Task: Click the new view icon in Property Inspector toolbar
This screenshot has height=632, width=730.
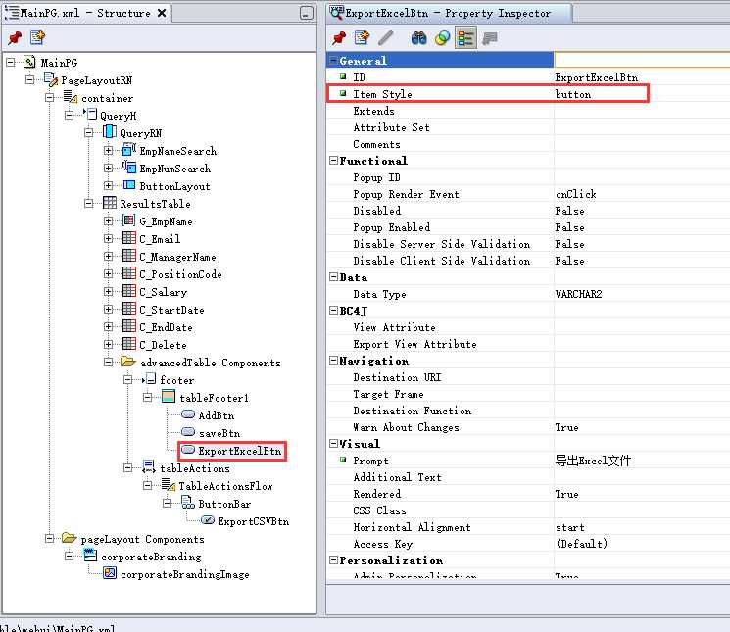Action: click(362, 37)
